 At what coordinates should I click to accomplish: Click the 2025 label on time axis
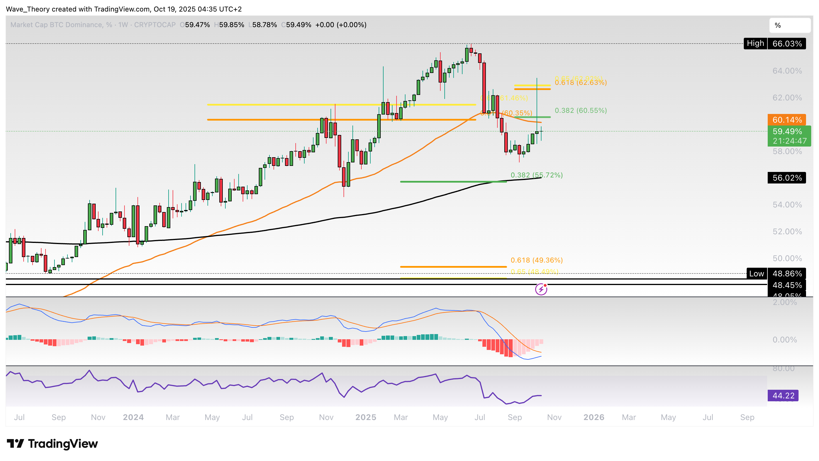coord(366,417)
